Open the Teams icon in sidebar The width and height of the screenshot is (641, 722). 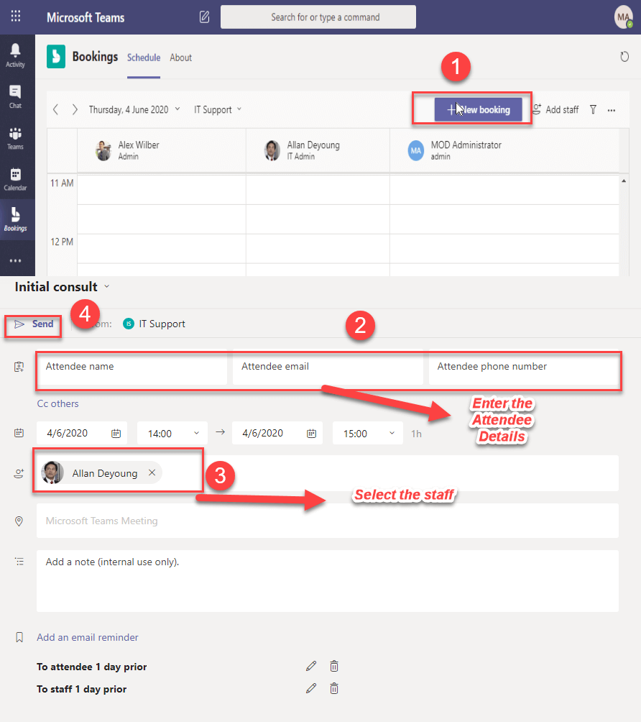(x=15, y=137)
